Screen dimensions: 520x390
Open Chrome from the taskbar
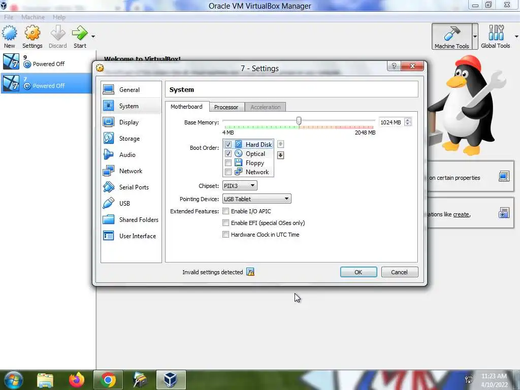(x=108, y=380)
